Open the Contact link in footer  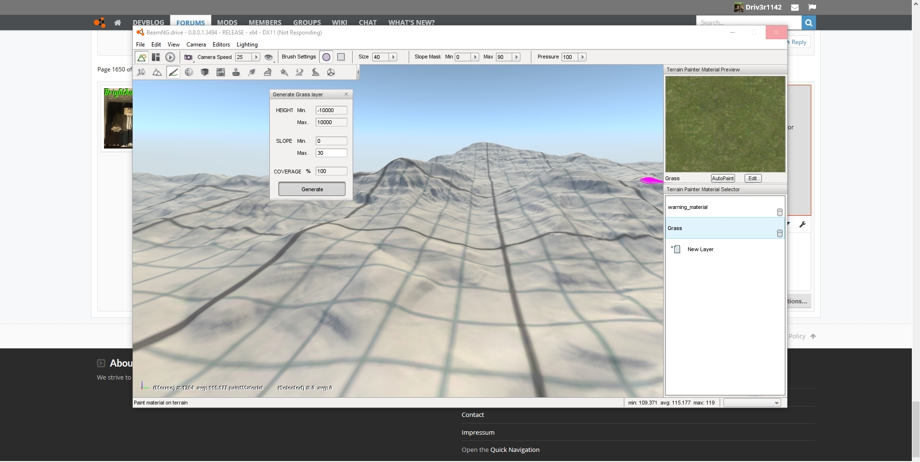pos(473,415)
